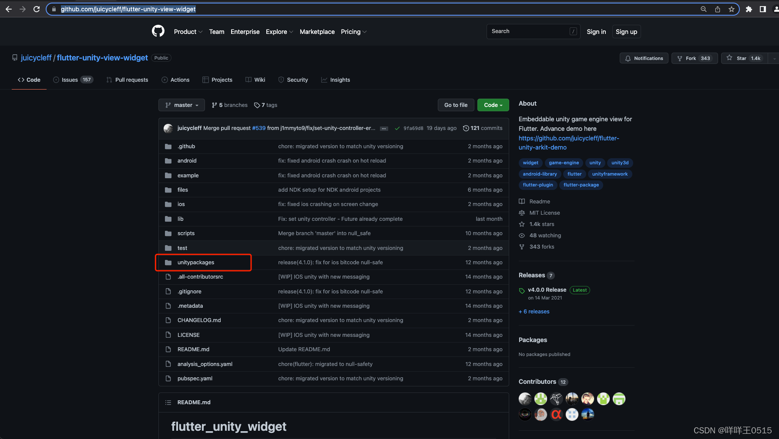779x439 pixels.
Task: Star the repository
Action: coord(744,58)
